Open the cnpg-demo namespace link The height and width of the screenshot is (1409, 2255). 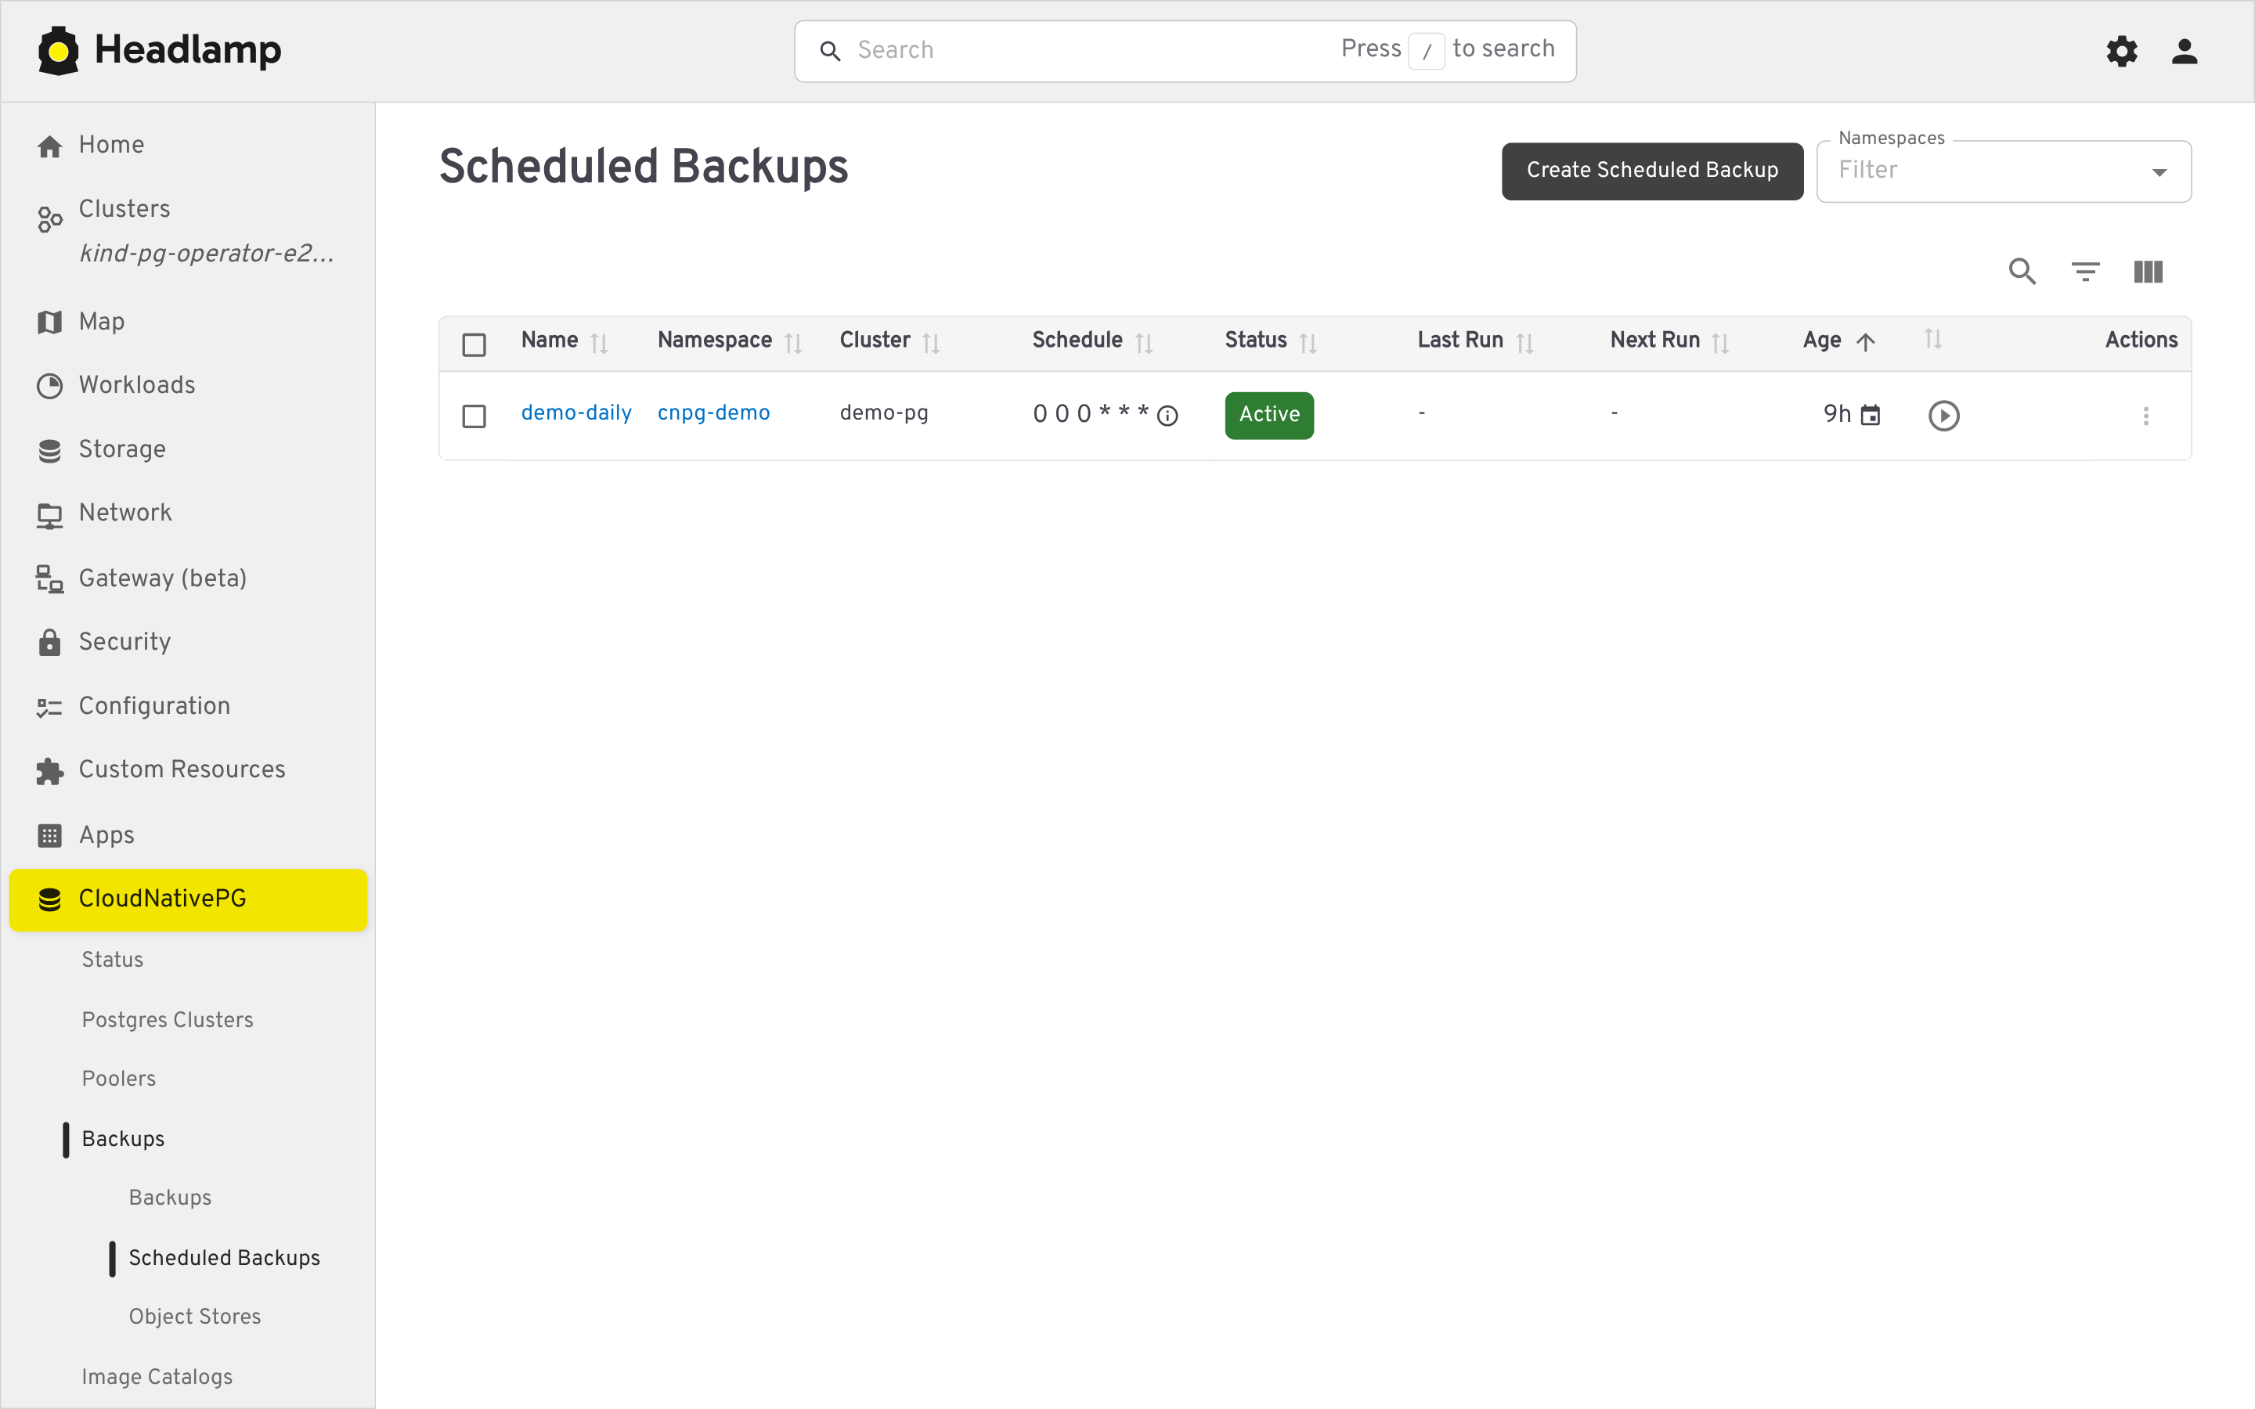click(713, 413)
